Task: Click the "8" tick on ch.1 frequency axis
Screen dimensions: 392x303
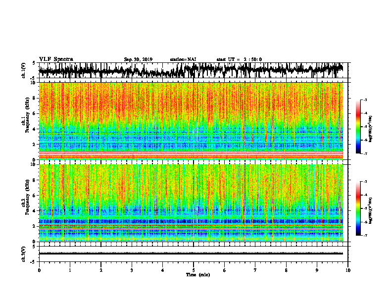Action: [x=34, y=98]
